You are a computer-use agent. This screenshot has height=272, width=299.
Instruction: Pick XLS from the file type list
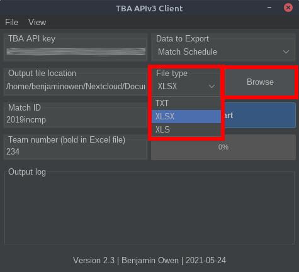tap(186, 129)
